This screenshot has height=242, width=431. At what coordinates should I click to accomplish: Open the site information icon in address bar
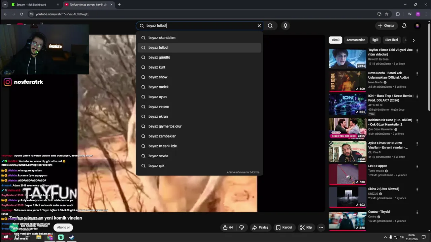pyautogui.click(x=31, y=14)
